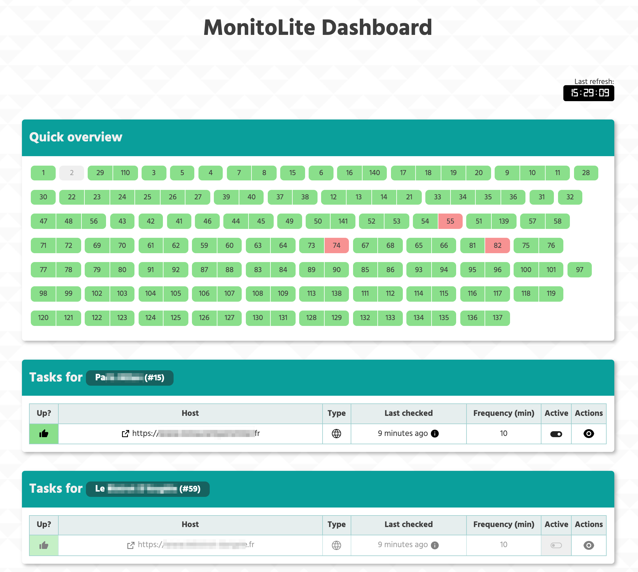Click frequency value 10 in #15 row

pyautogui.click(x=503, y=433)
